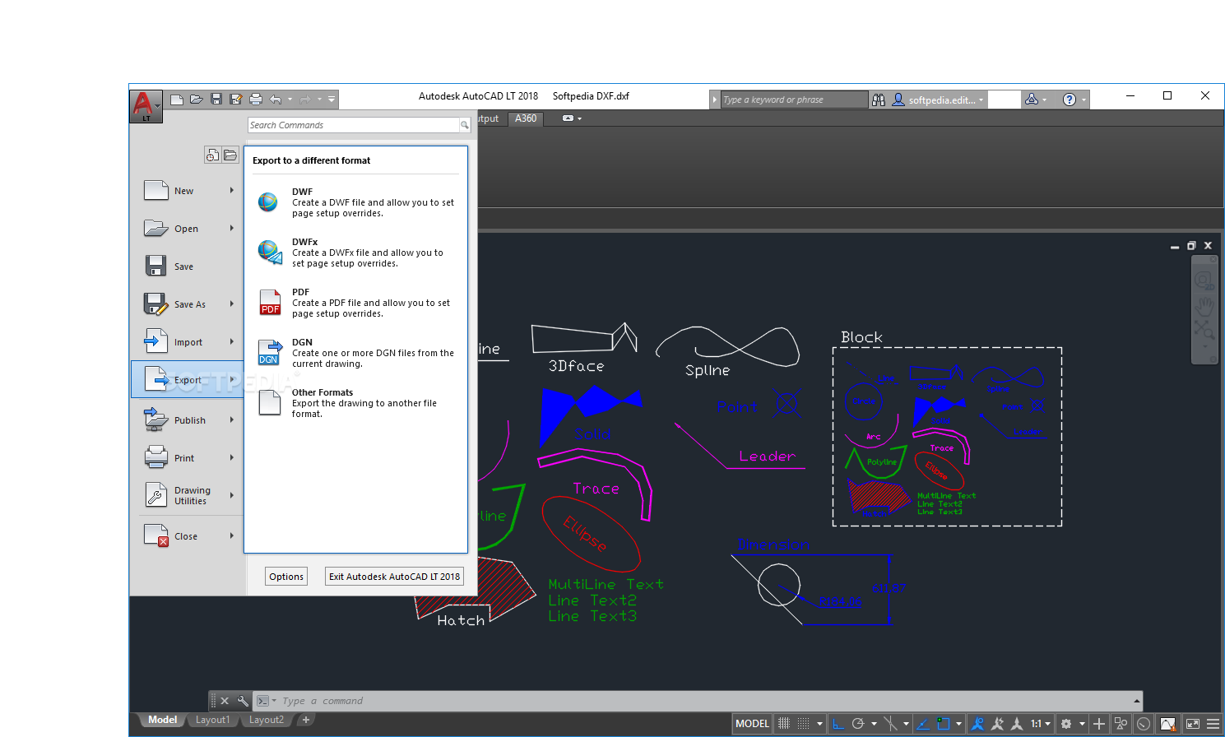Image resolution: width=1225 pixels, height=737 pixels.
Task: Click the Undo arrow in quick access toolbar
Action: click(276, 100)
